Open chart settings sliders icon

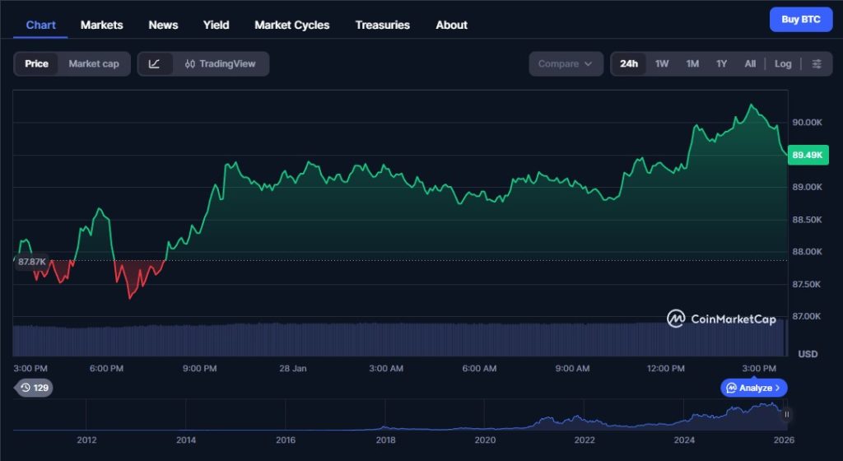tap(816, 64)
